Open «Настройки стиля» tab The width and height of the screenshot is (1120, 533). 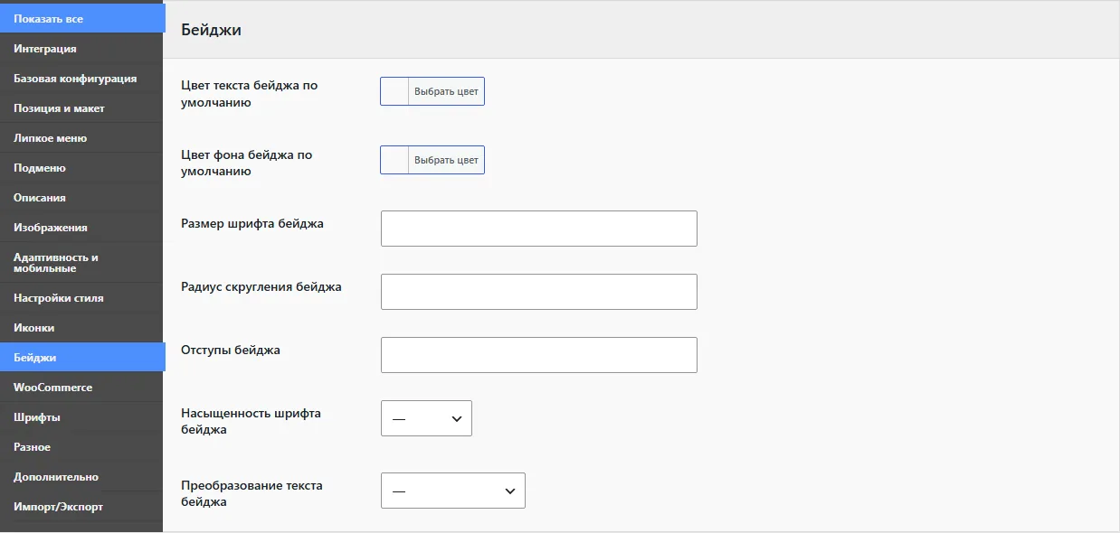(81, 298)
